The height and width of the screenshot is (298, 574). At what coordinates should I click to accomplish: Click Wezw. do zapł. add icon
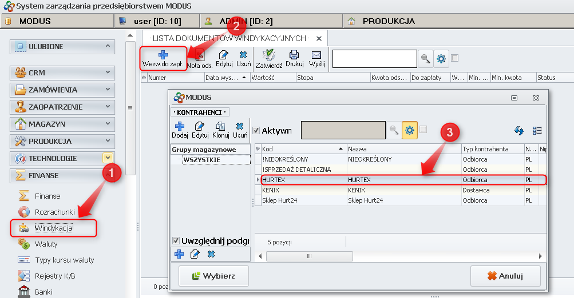(x=163, y=55)
